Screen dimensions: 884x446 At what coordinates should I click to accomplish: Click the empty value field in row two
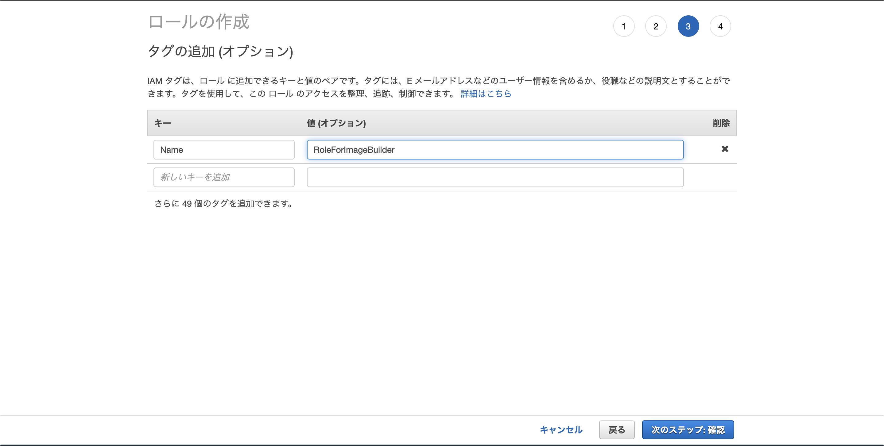(x=495, y=177)
